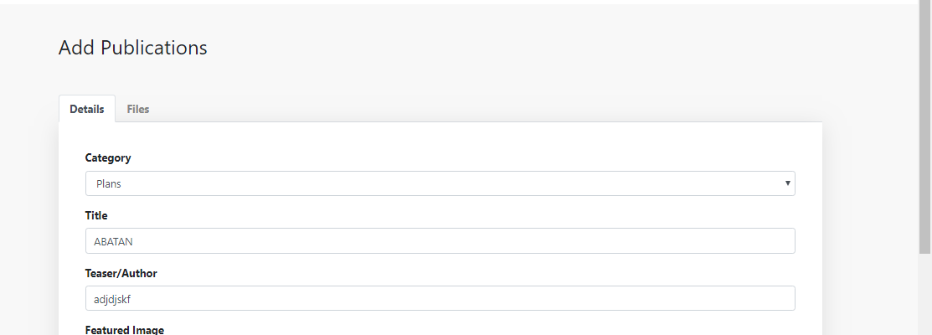The image size is (932, 335).
Task: Click the Featured Image label
Action: 124,330
